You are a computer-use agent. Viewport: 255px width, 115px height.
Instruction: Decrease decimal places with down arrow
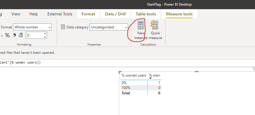tap(45, 37)
